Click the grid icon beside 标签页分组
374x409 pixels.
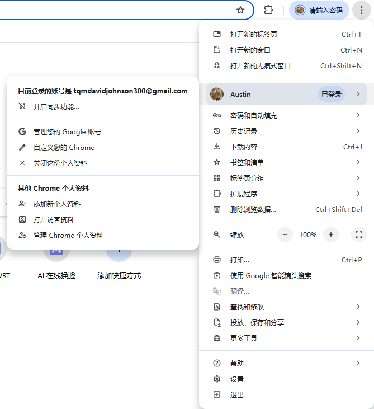[x=217, y=178]
